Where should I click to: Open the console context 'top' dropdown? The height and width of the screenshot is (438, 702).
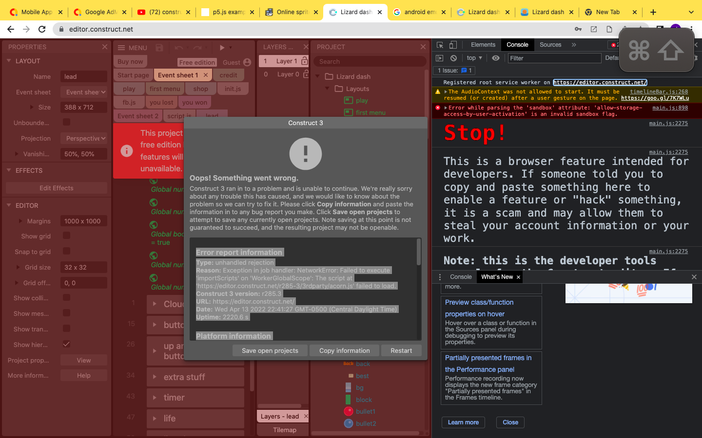474,58
